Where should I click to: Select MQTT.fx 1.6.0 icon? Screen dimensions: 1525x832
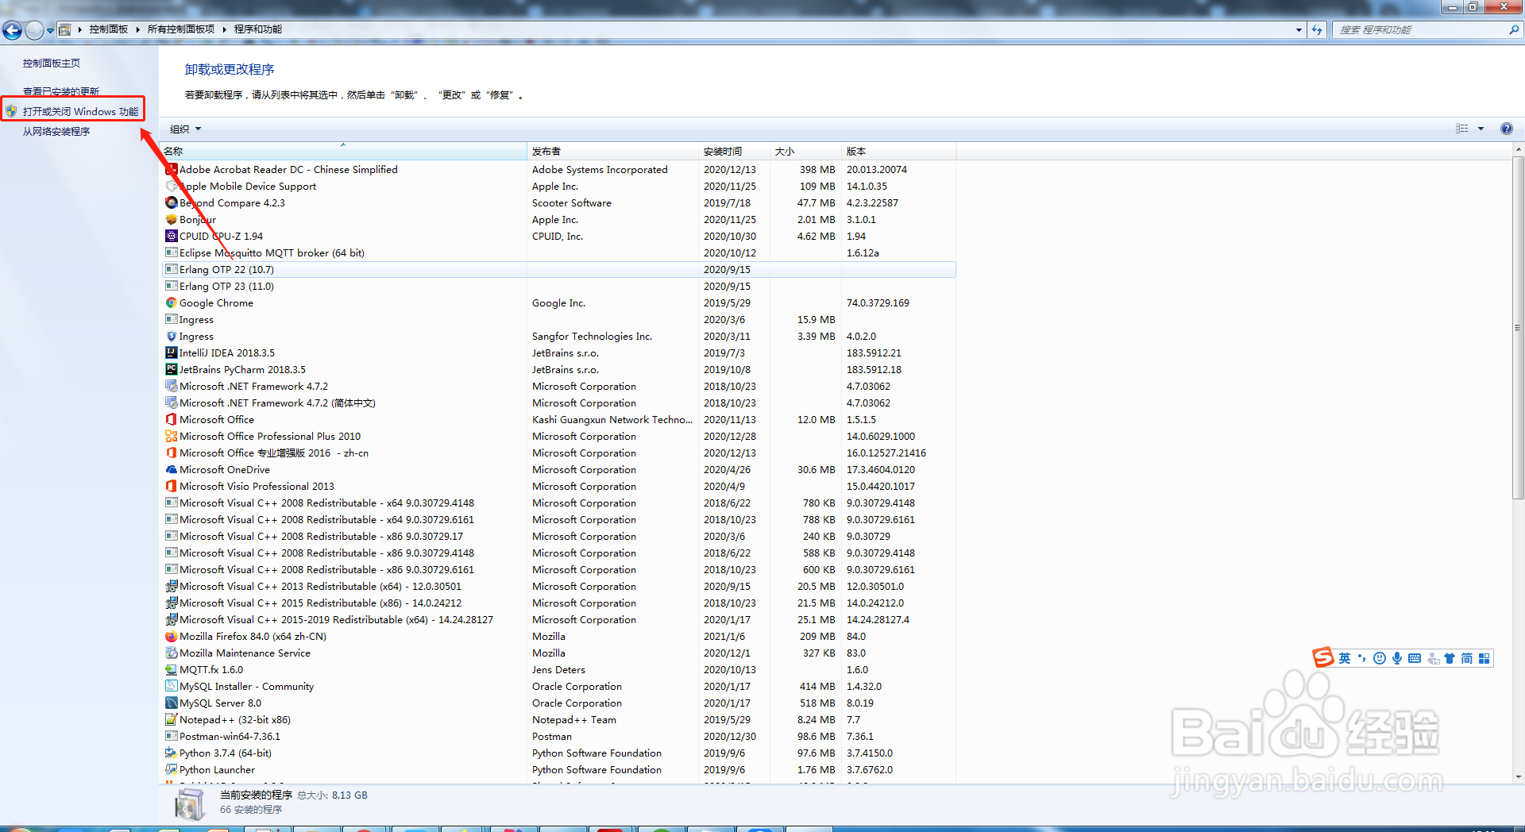pyautogui.click(x=171, y=669)
